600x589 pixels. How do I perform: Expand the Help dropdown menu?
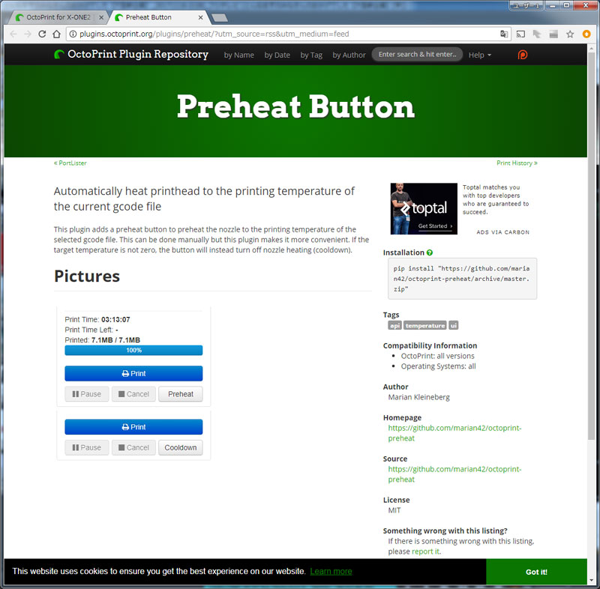click(x=479, y=55)
